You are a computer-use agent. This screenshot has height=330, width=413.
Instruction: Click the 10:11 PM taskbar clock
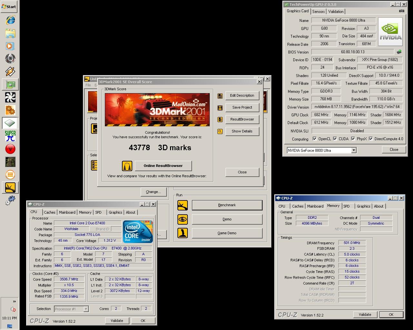coord(9,318)
